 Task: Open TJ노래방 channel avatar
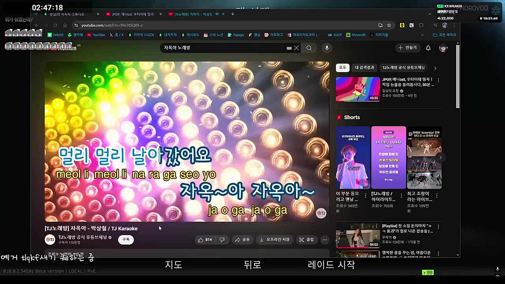50,239
